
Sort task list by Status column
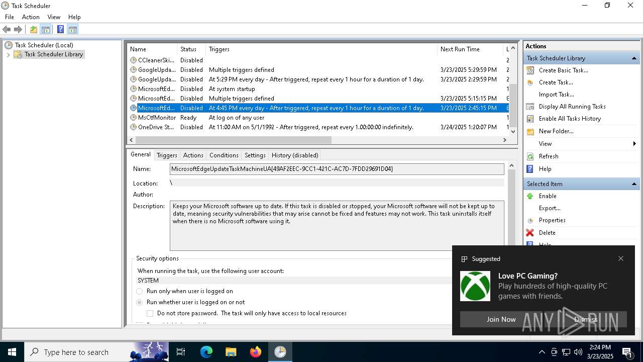191,49
